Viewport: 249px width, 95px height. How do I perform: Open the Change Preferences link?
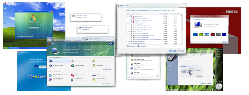[134, 78]
